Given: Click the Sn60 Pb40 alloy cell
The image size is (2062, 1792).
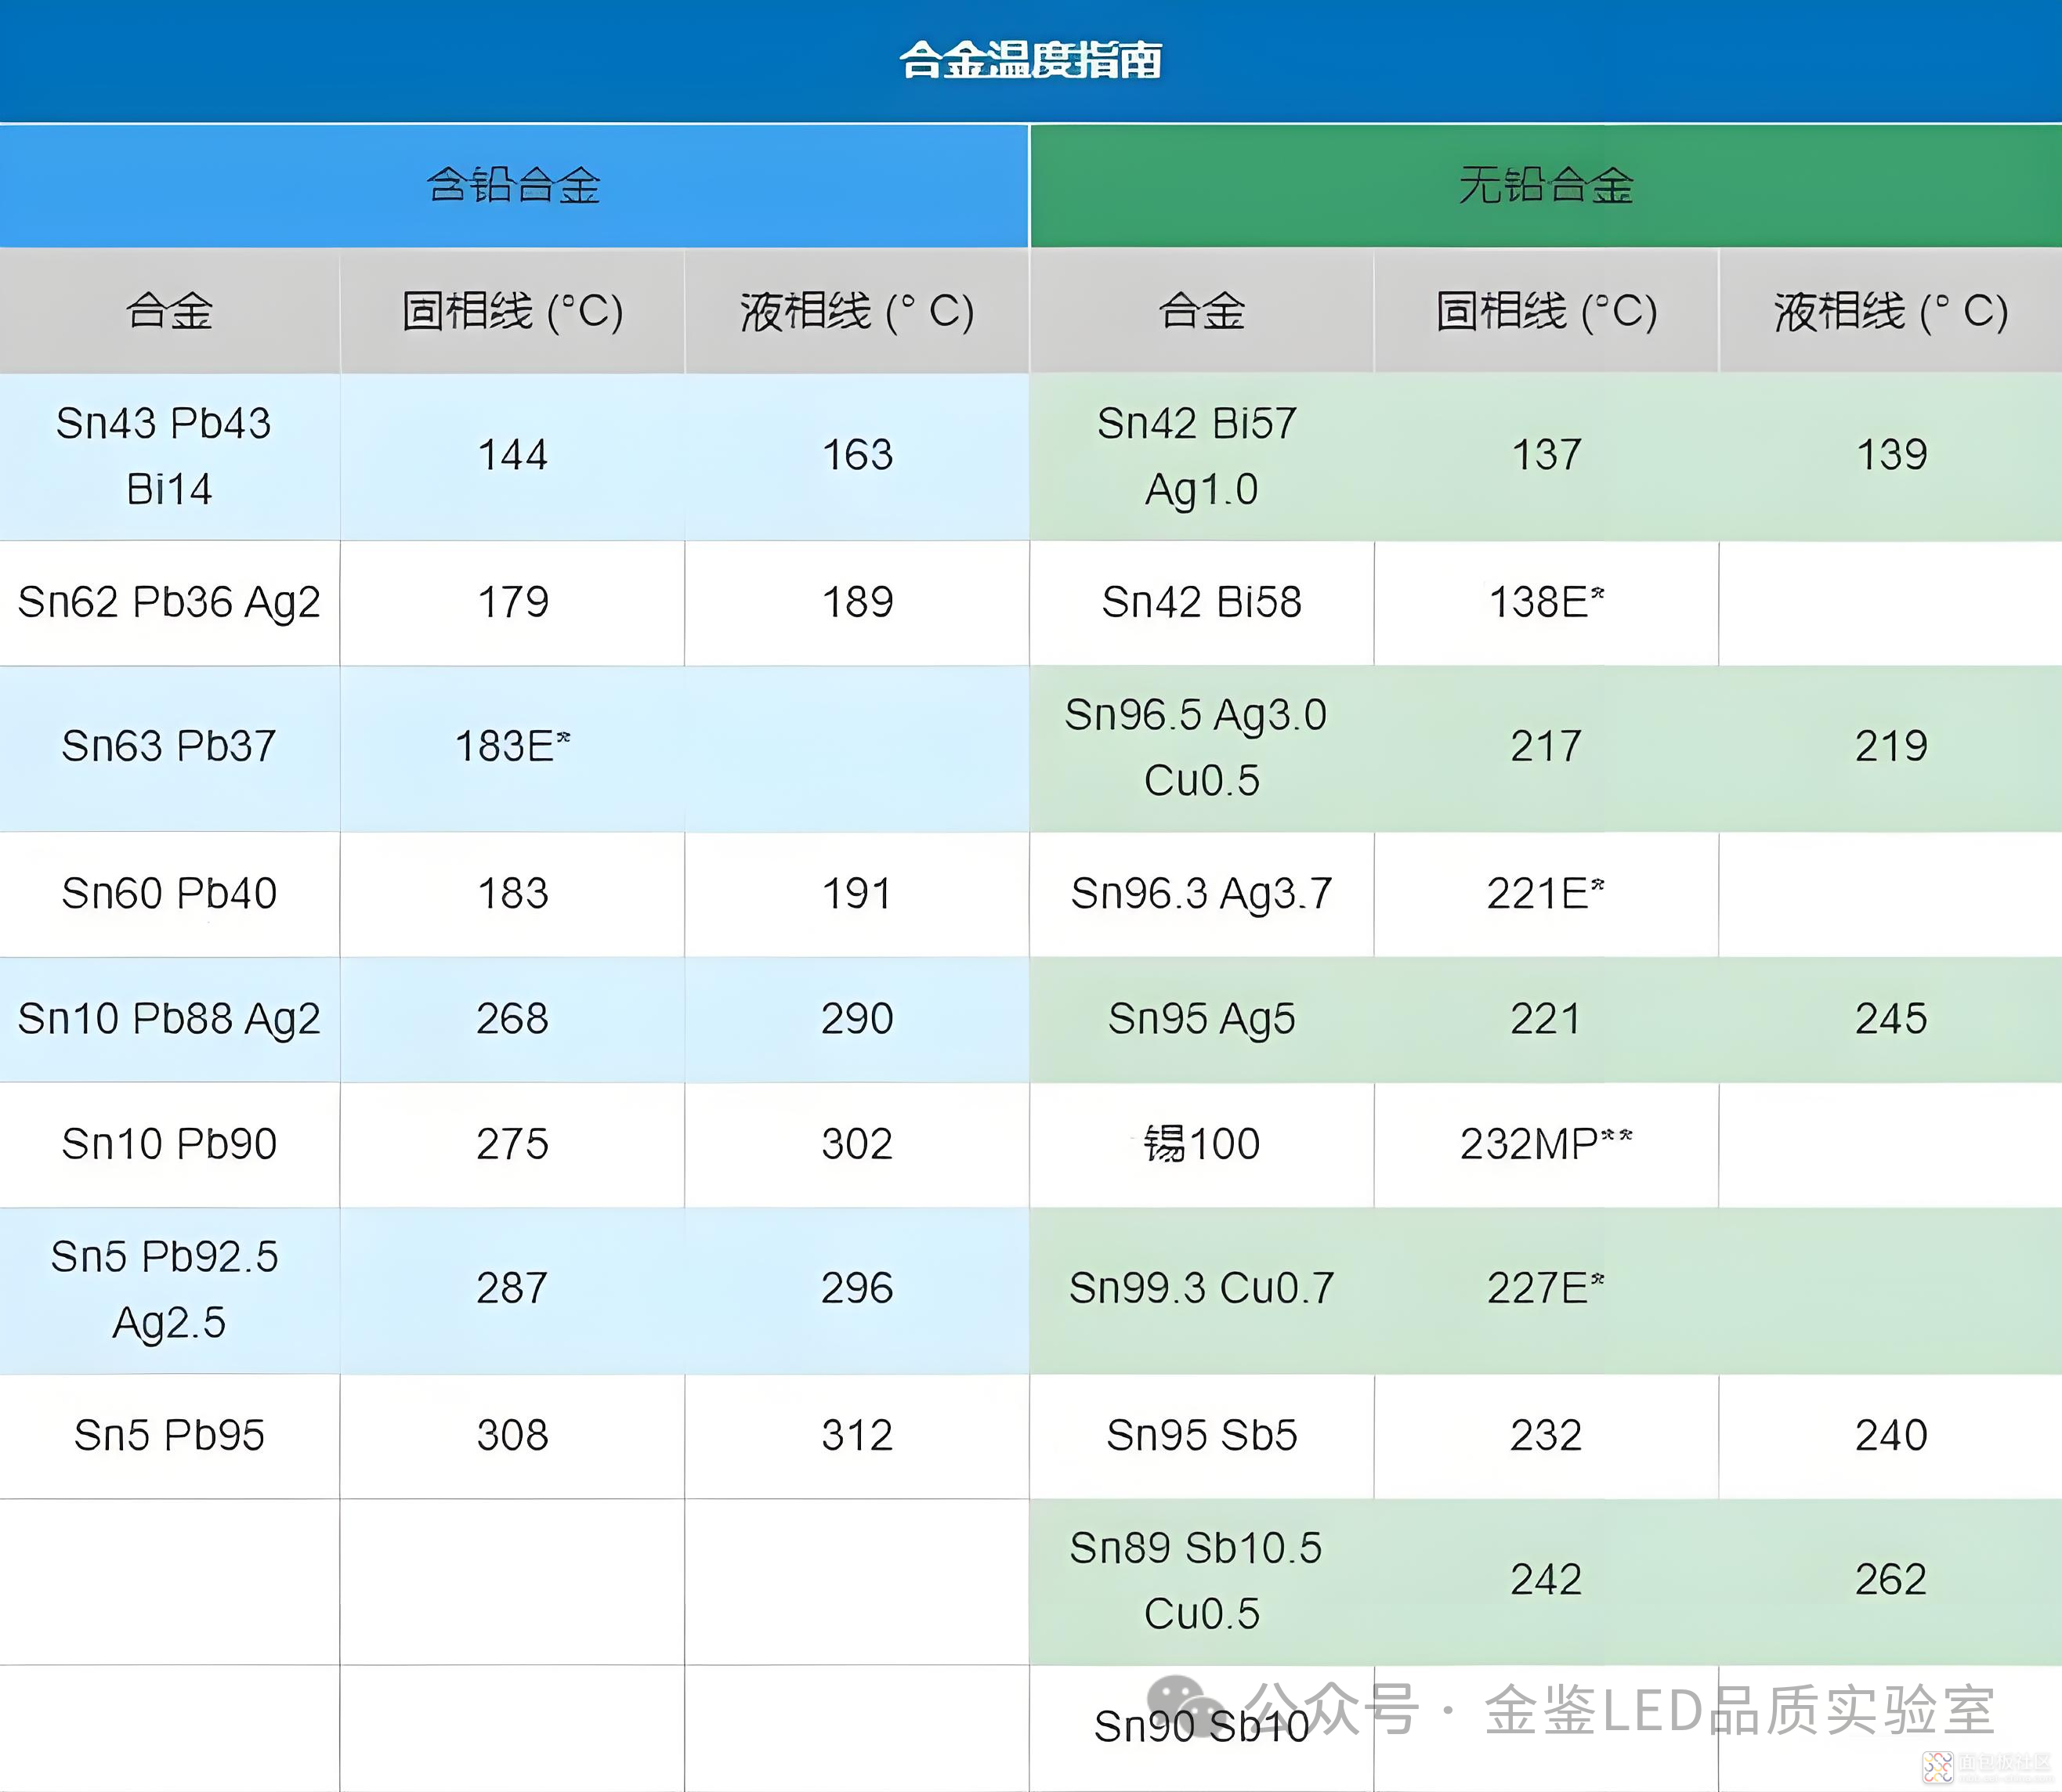Looking at the screenshot, I should tap(168, 893).
